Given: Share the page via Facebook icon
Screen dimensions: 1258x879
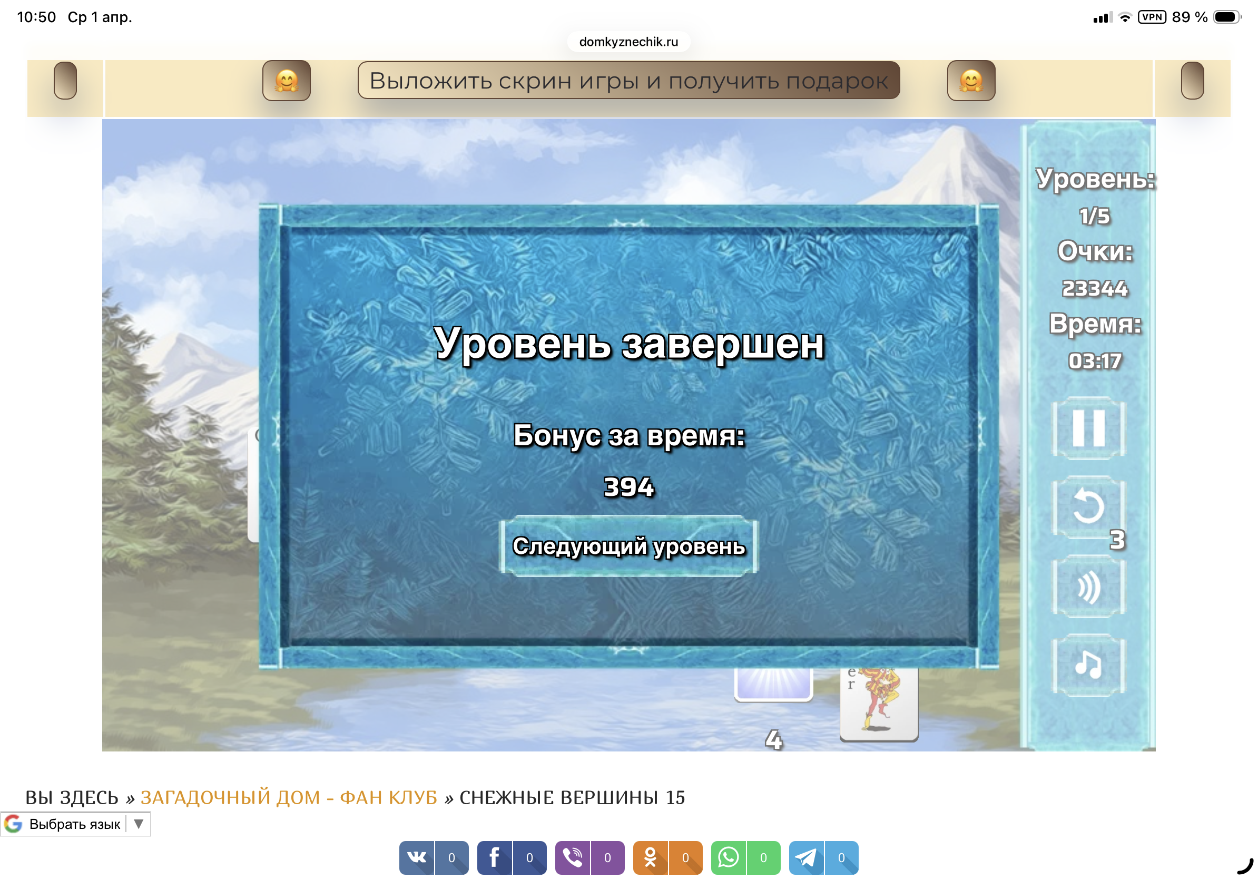Looking at the screenshot, I should coord(494,857).
